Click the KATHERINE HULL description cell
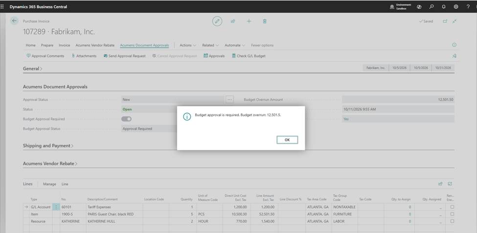Image resolution: width=477 pixels, height=233 pixels. pos(114,221)
